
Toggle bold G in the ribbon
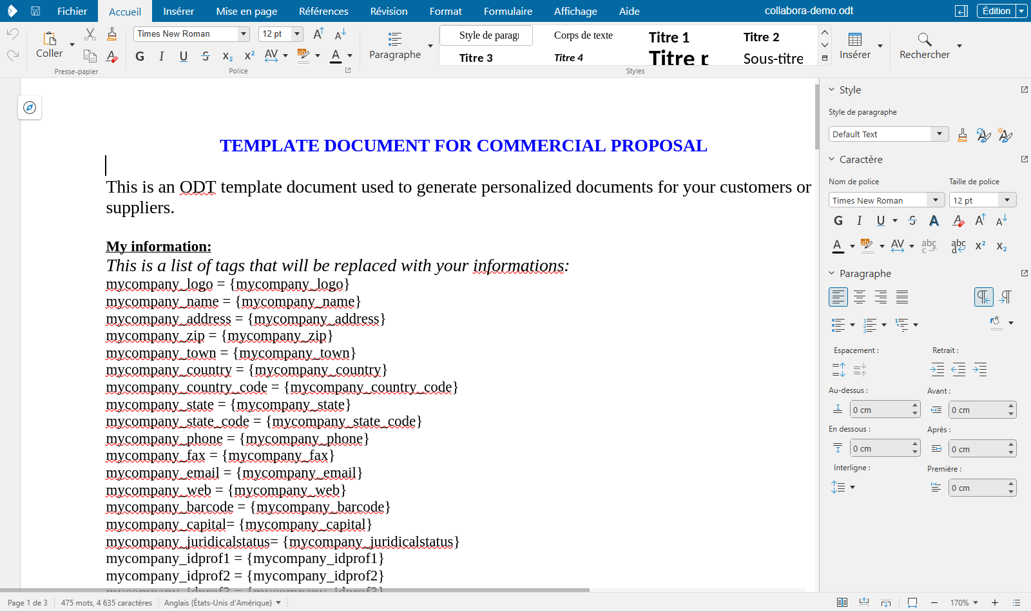pos(140,56)
